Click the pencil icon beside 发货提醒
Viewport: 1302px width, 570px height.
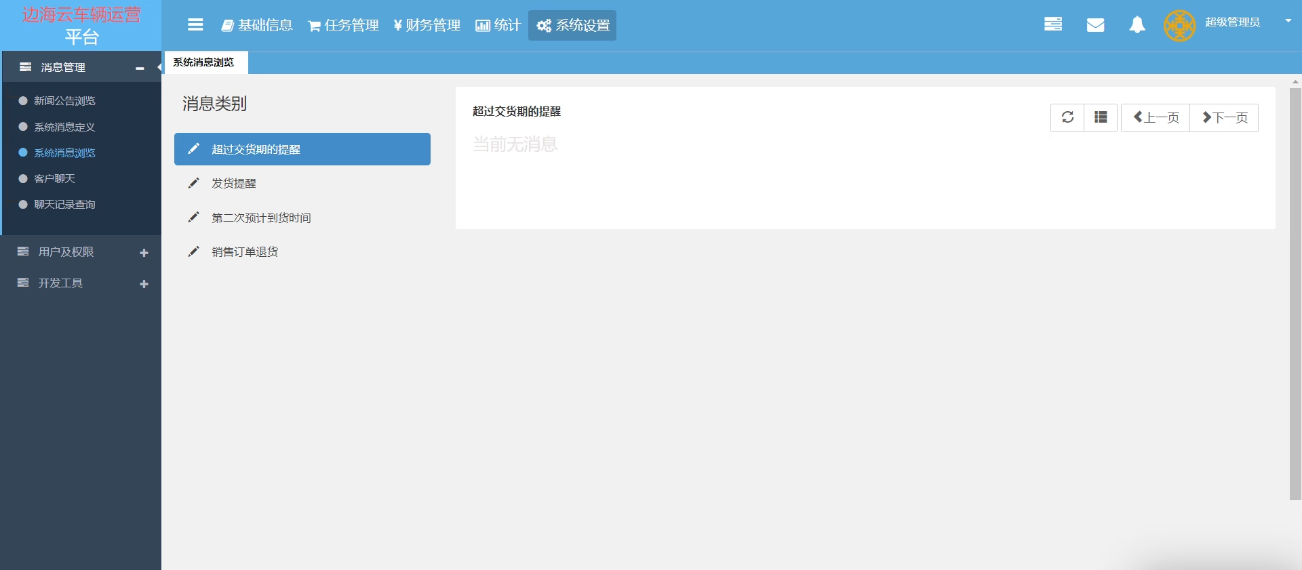click(x=193, y=183)
